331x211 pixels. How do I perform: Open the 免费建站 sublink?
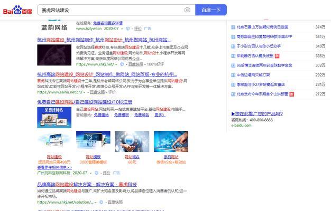102,115
